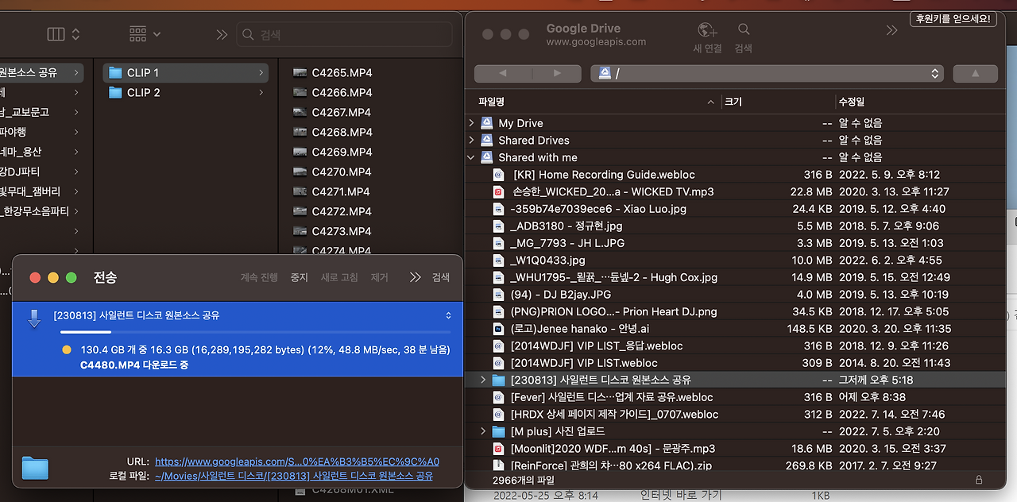
Task: Click folder icon of [230813] 사일런트 디스코 row
Action: click(498, 380)
